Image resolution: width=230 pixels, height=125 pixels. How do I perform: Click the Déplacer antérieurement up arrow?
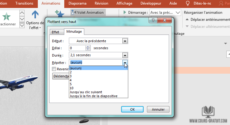(187, 20)
